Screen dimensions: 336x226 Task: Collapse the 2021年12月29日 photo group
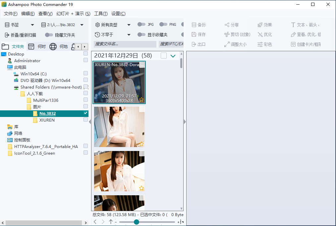click(173, 56)
